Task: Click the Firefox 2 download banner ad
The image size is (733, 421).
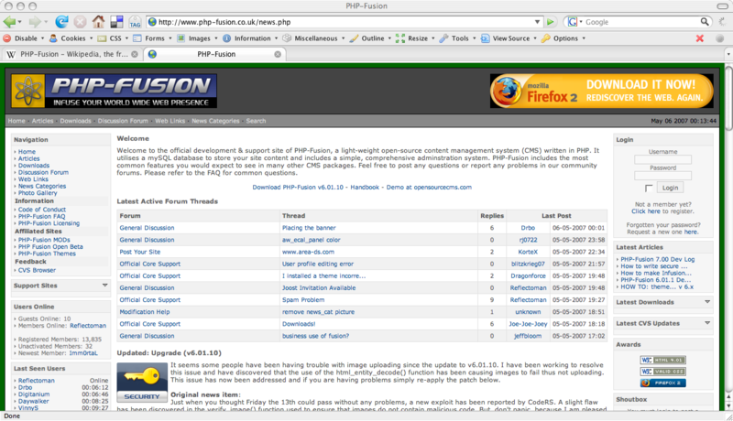Action: coord(602,91)
